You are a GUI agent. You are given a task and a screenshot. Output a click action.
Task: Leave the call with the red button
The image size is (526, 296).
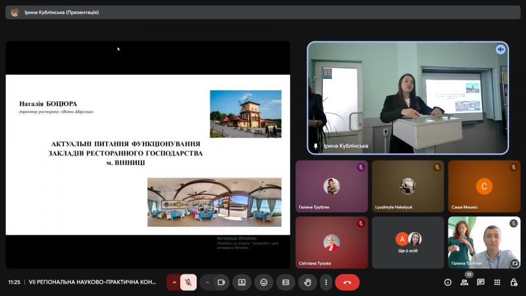347,282
